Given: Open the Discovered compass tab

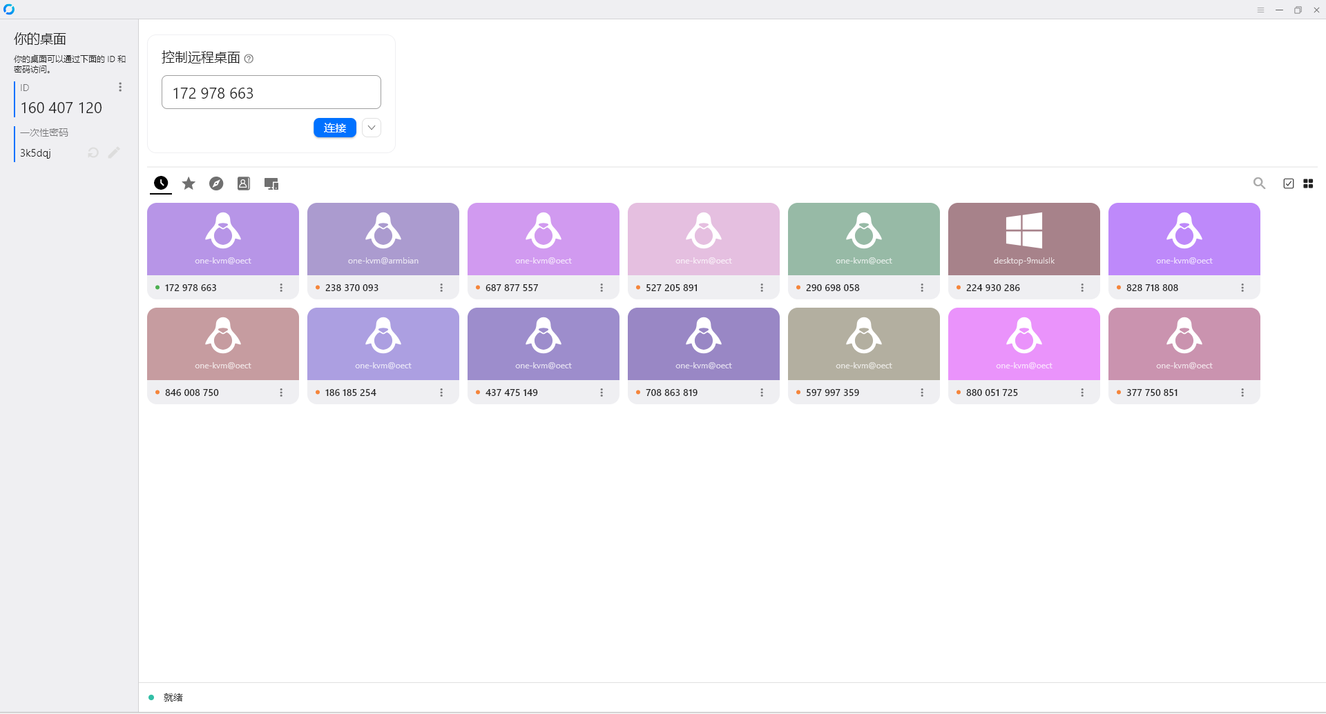Looking at the screenshot, I should click(x=216, y=184).
